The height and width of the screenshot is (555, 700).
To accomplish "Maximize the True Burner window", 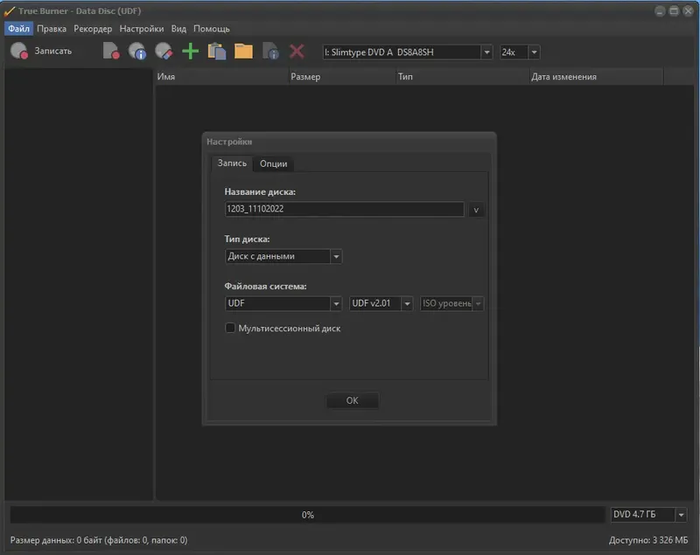I will point(674,11).
